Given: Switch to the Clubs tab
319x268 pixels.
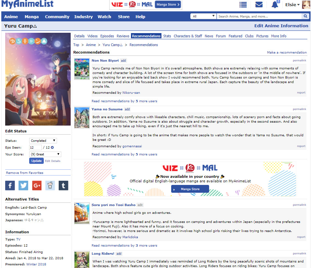Looking at the screenshot, I should click(x=249, y=36).
